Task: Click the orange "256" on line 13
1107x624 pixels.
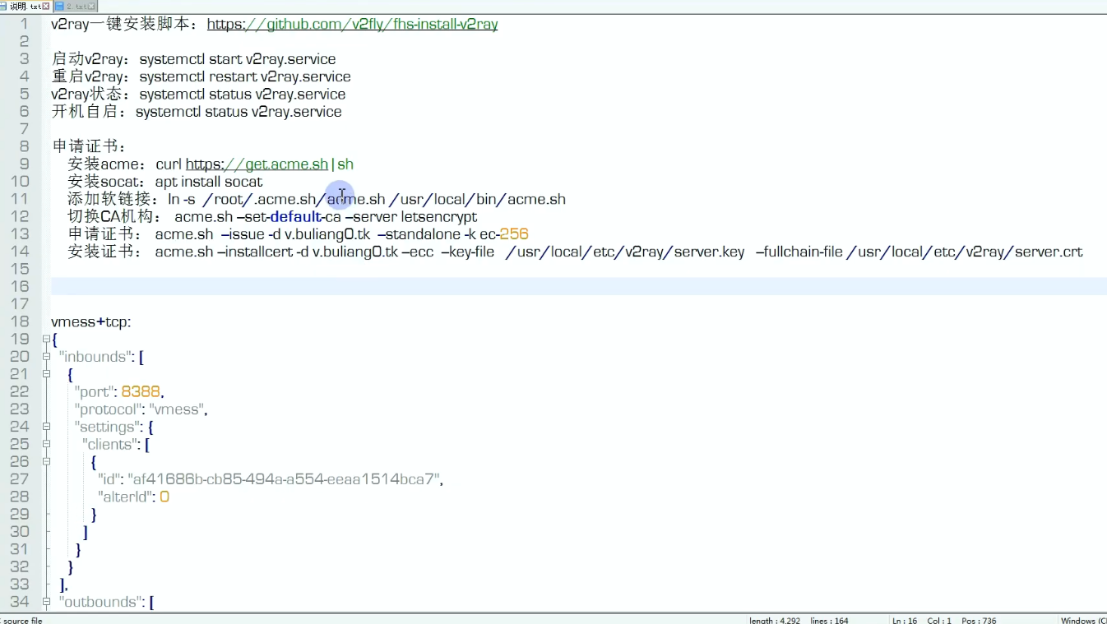Action: point(513,234)
